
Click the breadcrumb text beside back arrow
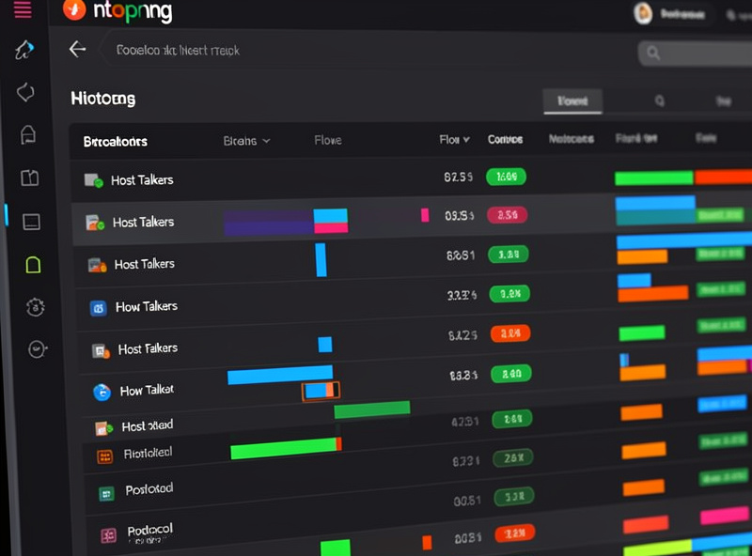coord(178,50)
